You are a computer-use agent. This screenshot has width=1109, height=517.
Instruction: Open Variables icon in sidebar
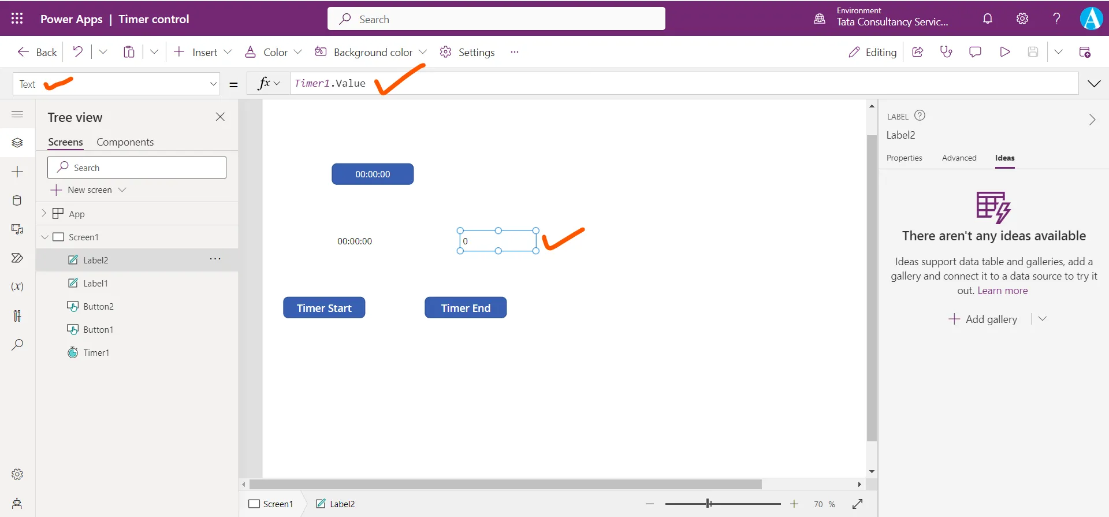pyautogui.click(x=17, y=287)
